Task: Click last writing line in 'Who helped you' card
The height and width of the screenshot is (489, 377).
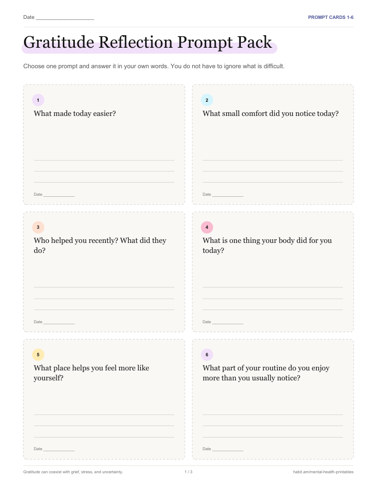Action: (104, 310)
